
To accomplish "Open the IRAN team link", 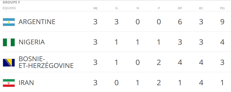I will point(26,83).
